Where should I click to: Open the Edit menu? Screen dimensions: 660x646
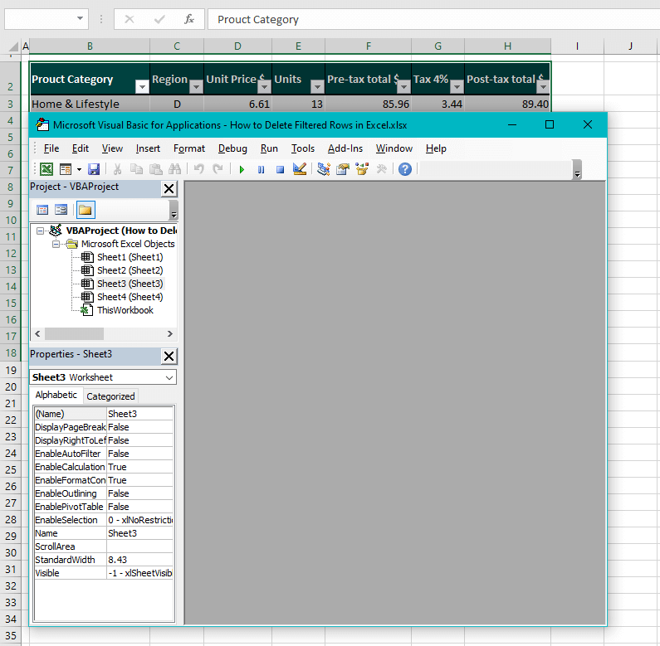80,148
